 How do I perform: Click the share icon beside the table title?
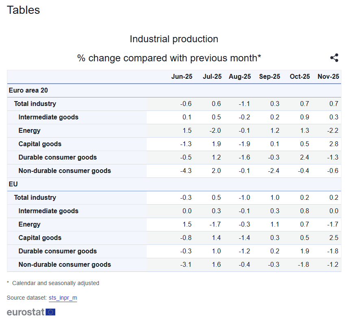pos(334,58)
